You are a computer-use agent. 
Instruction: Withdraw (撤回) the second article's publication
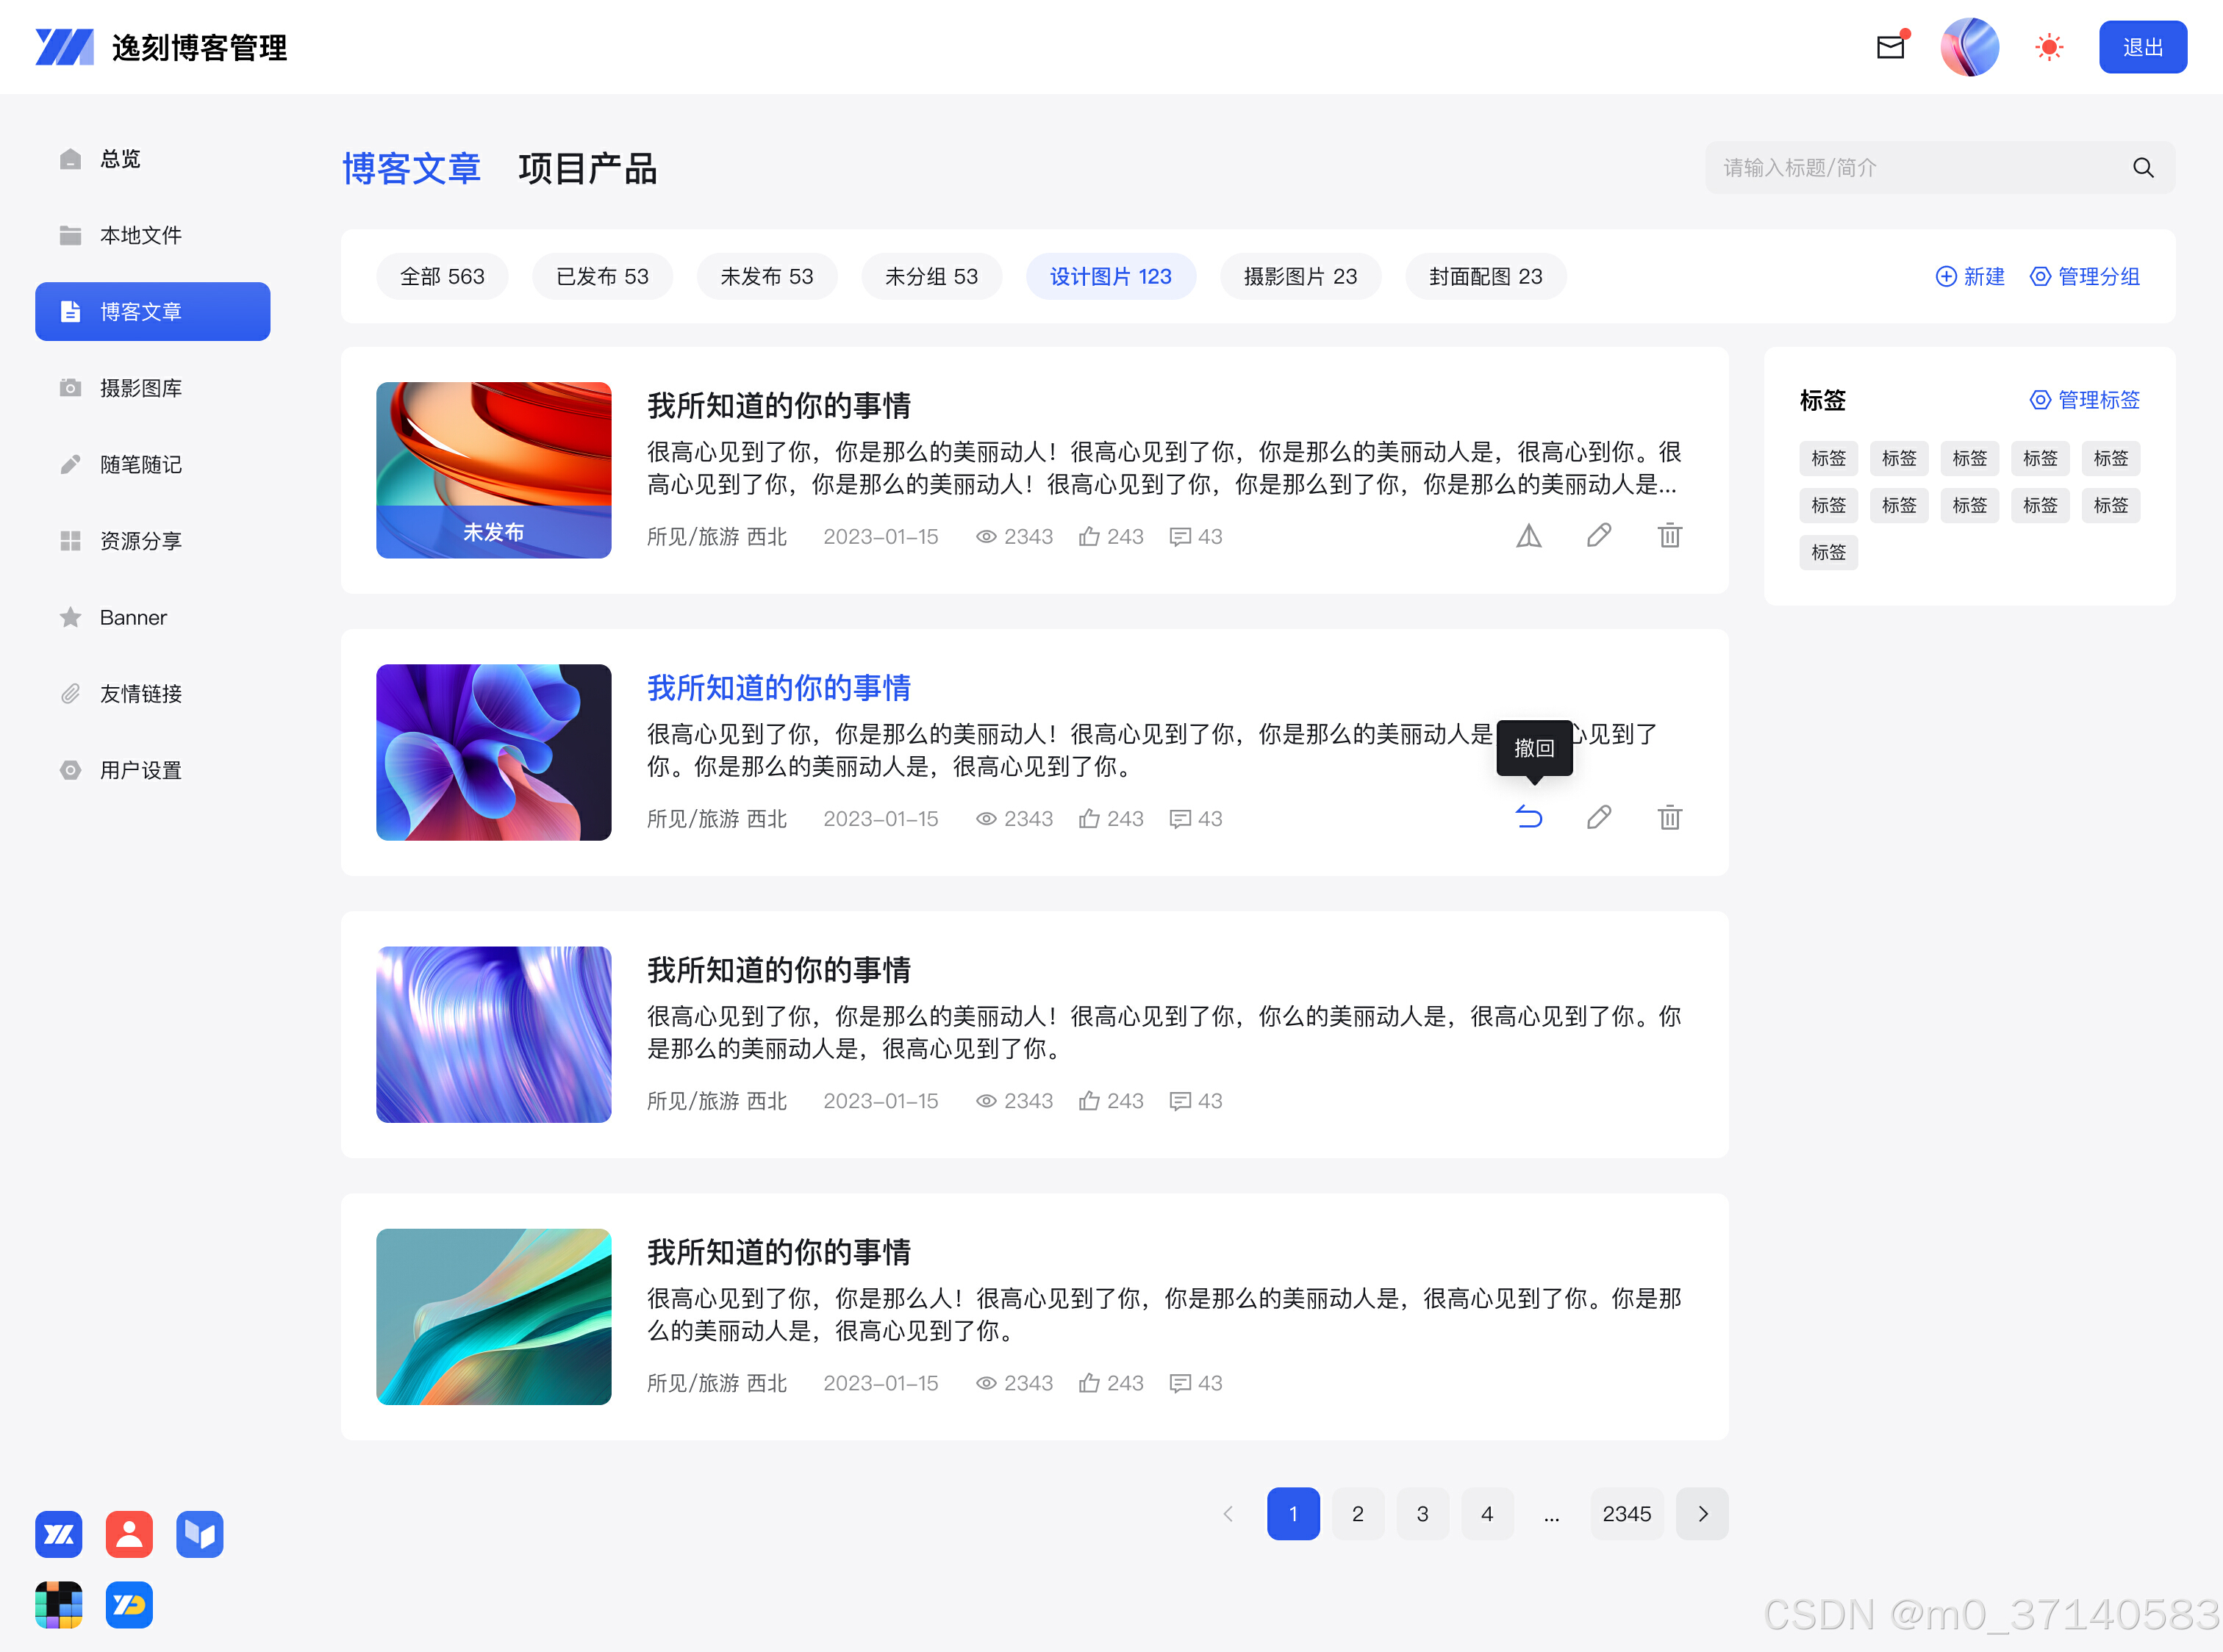tap(1528, 817)
